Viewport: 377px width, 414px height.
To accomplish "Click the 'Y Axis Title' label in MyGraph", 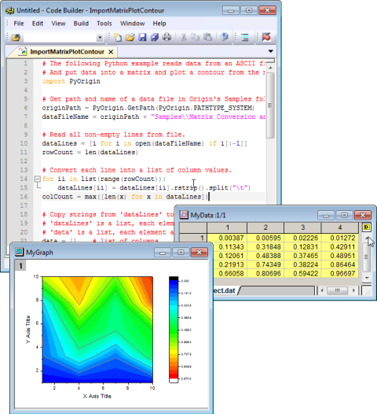I will (28, 329).
